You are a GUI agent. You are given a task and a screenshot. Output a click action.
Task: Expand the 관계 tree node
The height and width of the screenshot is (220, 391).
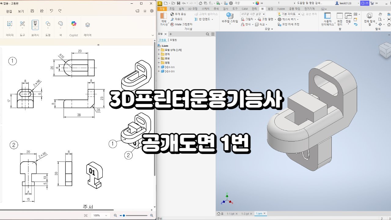[x=159, y=54]
